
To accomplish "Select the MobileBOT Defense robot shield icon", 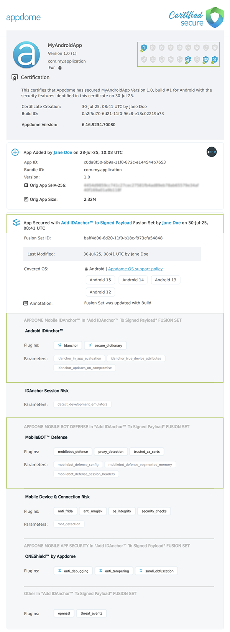I will (x=187, y=59).
